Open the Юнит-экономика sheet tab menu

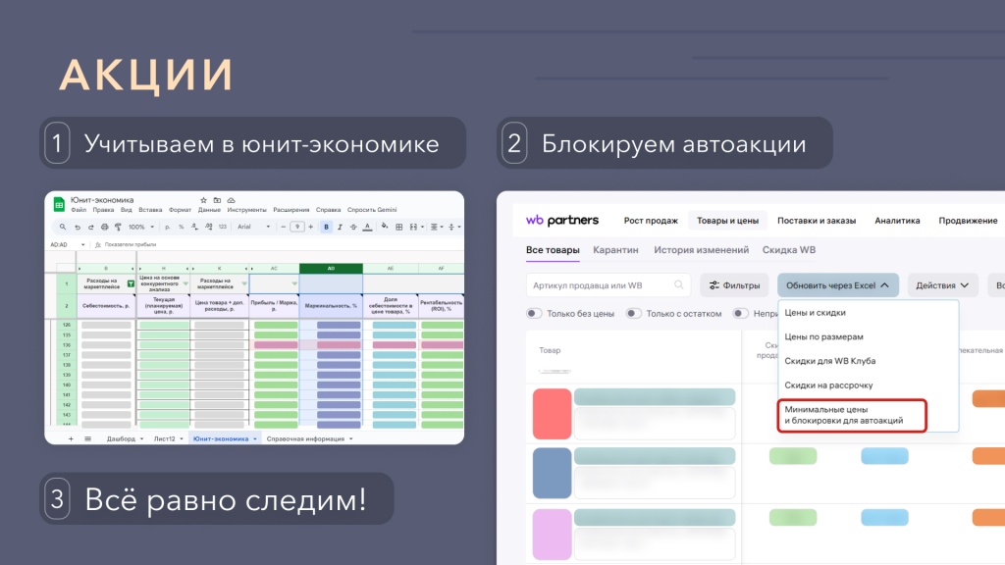tap(255, 438)
